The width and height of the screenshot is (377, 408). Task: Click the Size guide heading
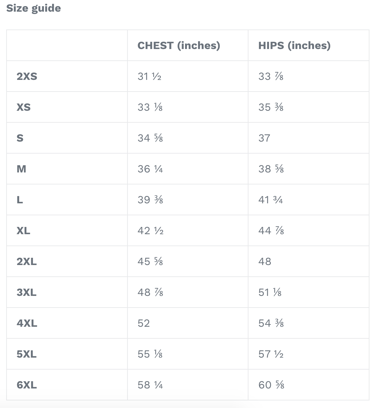34,8
